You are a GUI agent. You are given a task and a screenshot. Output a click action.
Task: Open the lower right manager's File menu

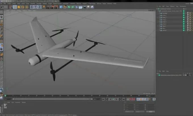click(x=160, y=71)
